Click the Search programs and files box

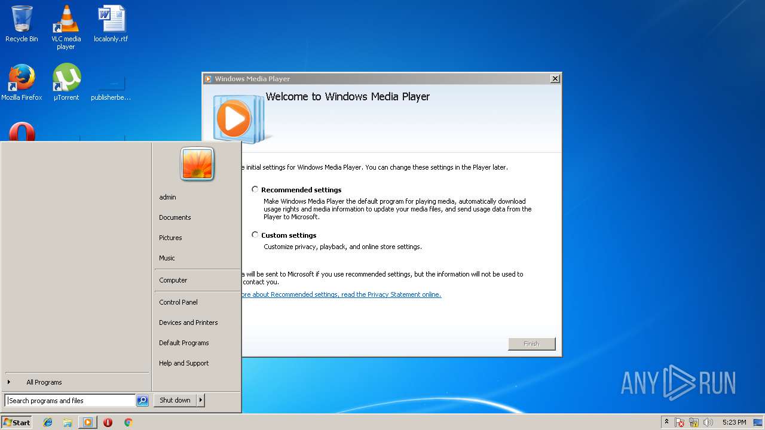70,401
